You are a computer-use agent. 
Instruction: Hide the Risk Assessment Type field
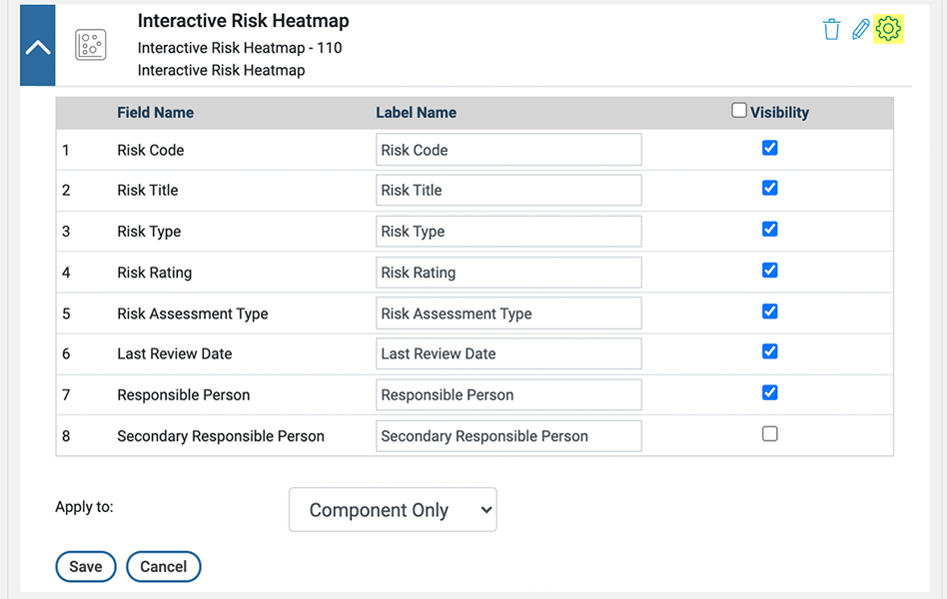[769, 310]
